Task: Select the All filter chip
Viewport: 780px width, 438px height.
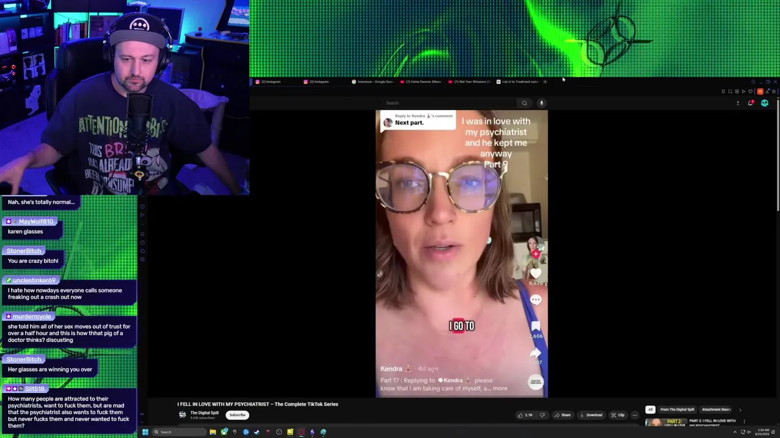Action: 650,409
